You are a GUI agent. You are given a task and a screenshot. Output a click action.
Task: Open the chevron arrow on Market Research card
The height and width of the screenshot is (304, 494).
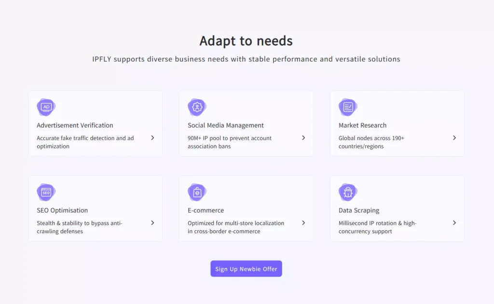454,138
